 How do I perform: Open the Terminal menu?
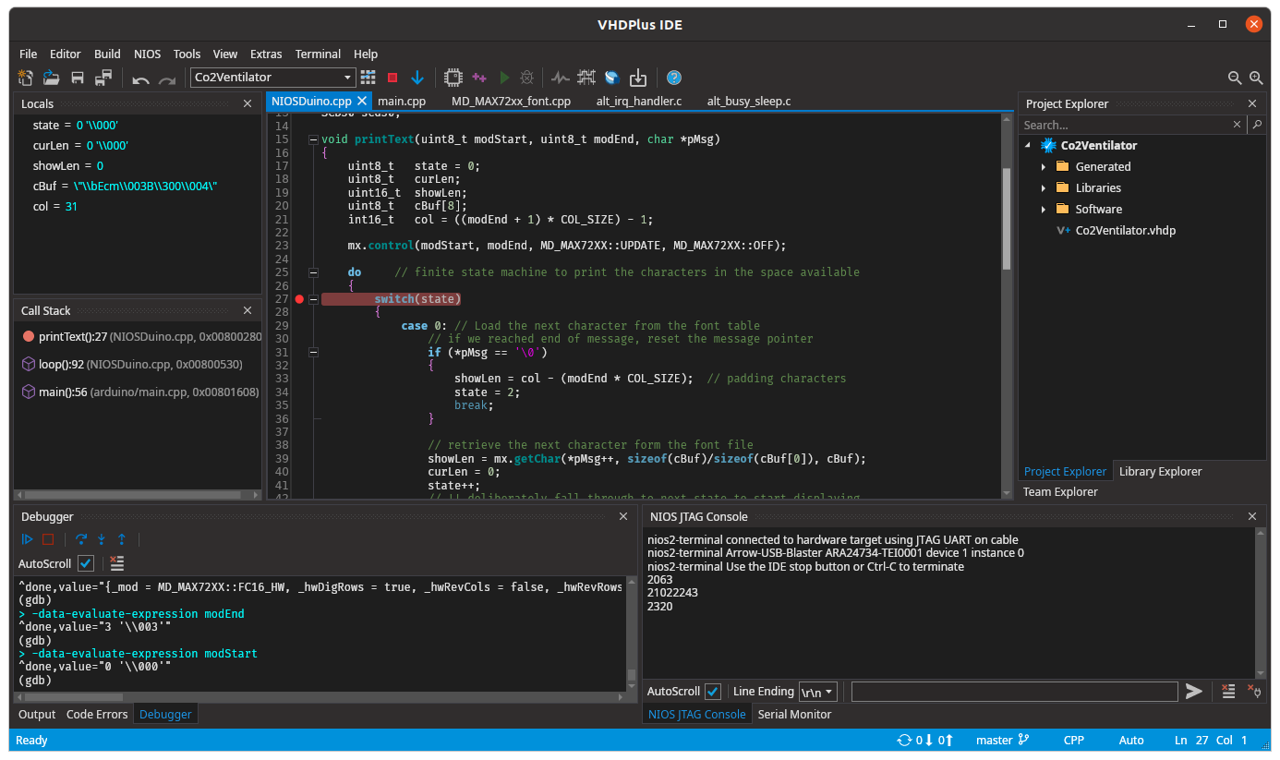click(x=318, y=54)
